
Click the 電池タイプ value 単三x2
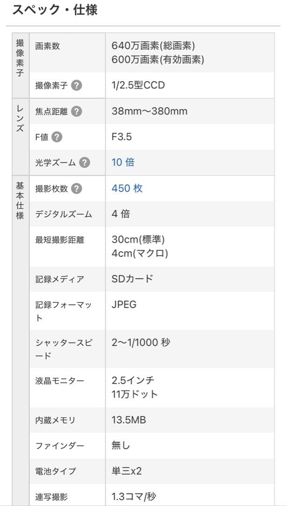click(127, 471)
